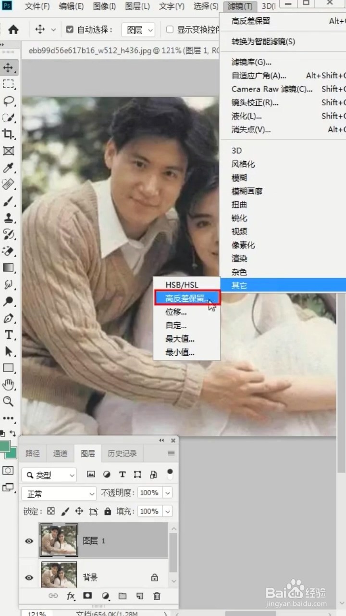Open the Move tool preset picker arrow
This screenshot has height=616, width=346.
(x=53, y=30)
